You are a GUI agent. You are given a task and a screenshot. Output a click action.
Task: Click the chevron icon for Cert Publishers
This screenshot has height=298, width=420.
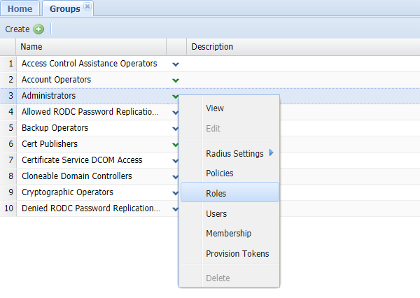point(176,144)
